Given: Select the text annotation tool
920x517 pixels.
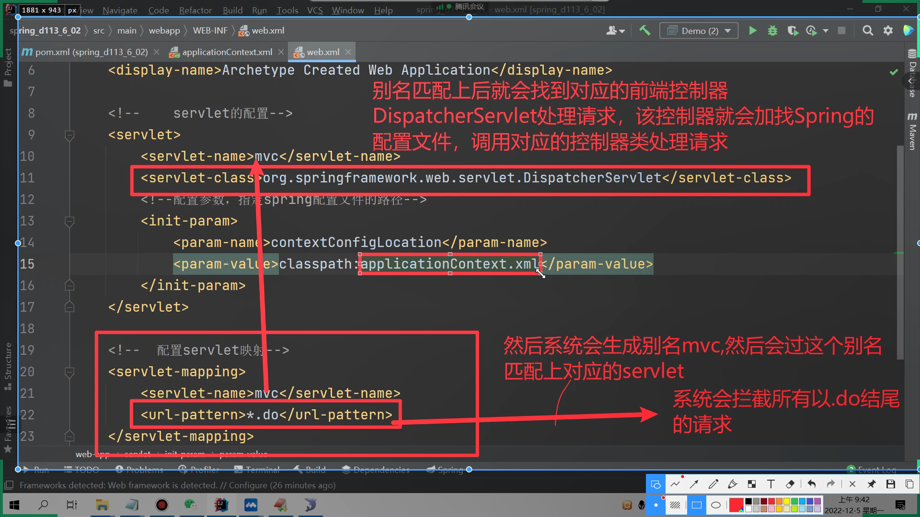Looking at the screenshot, I should point(770,484).
